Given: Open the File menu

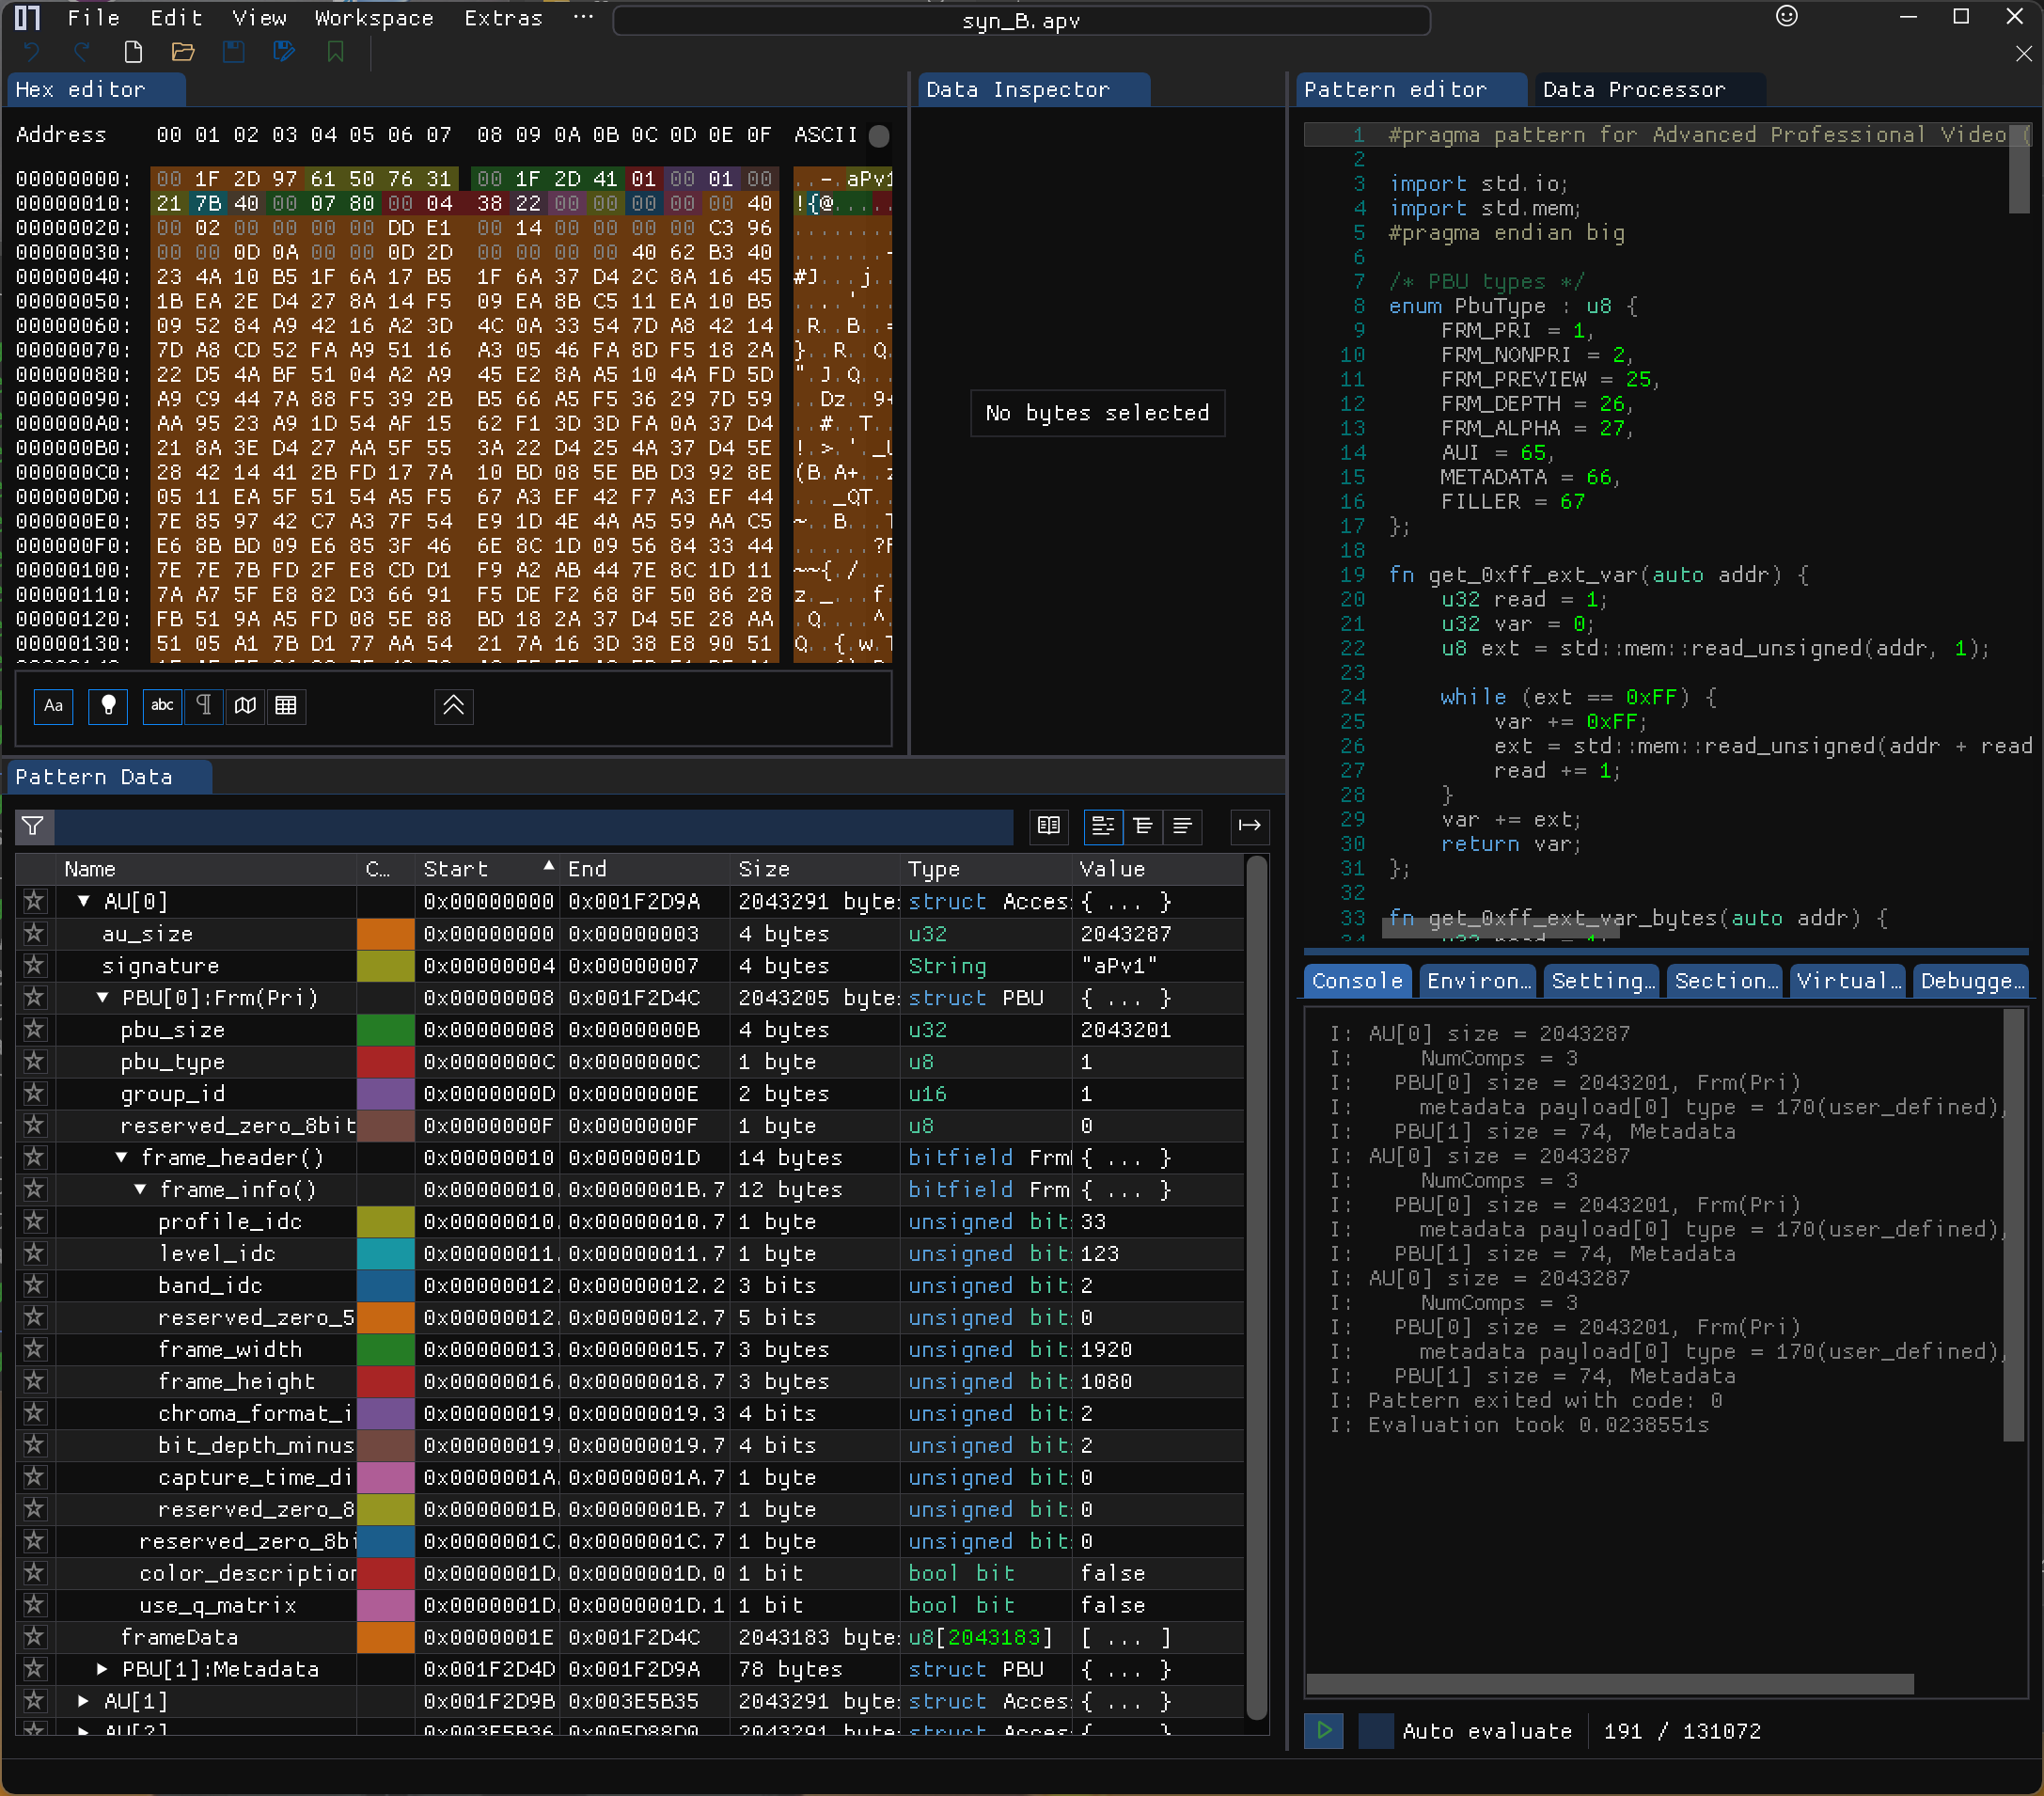Looking at the screenshot, I should (94, 18).
